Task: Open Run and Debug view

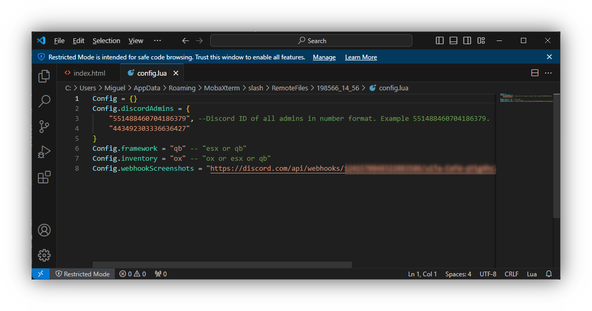Action: click(x=44, y=152)
